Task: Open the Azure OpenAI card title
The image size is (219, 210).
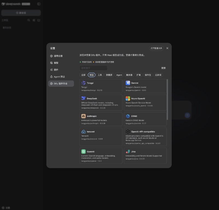Action: [x=138, y=99]
